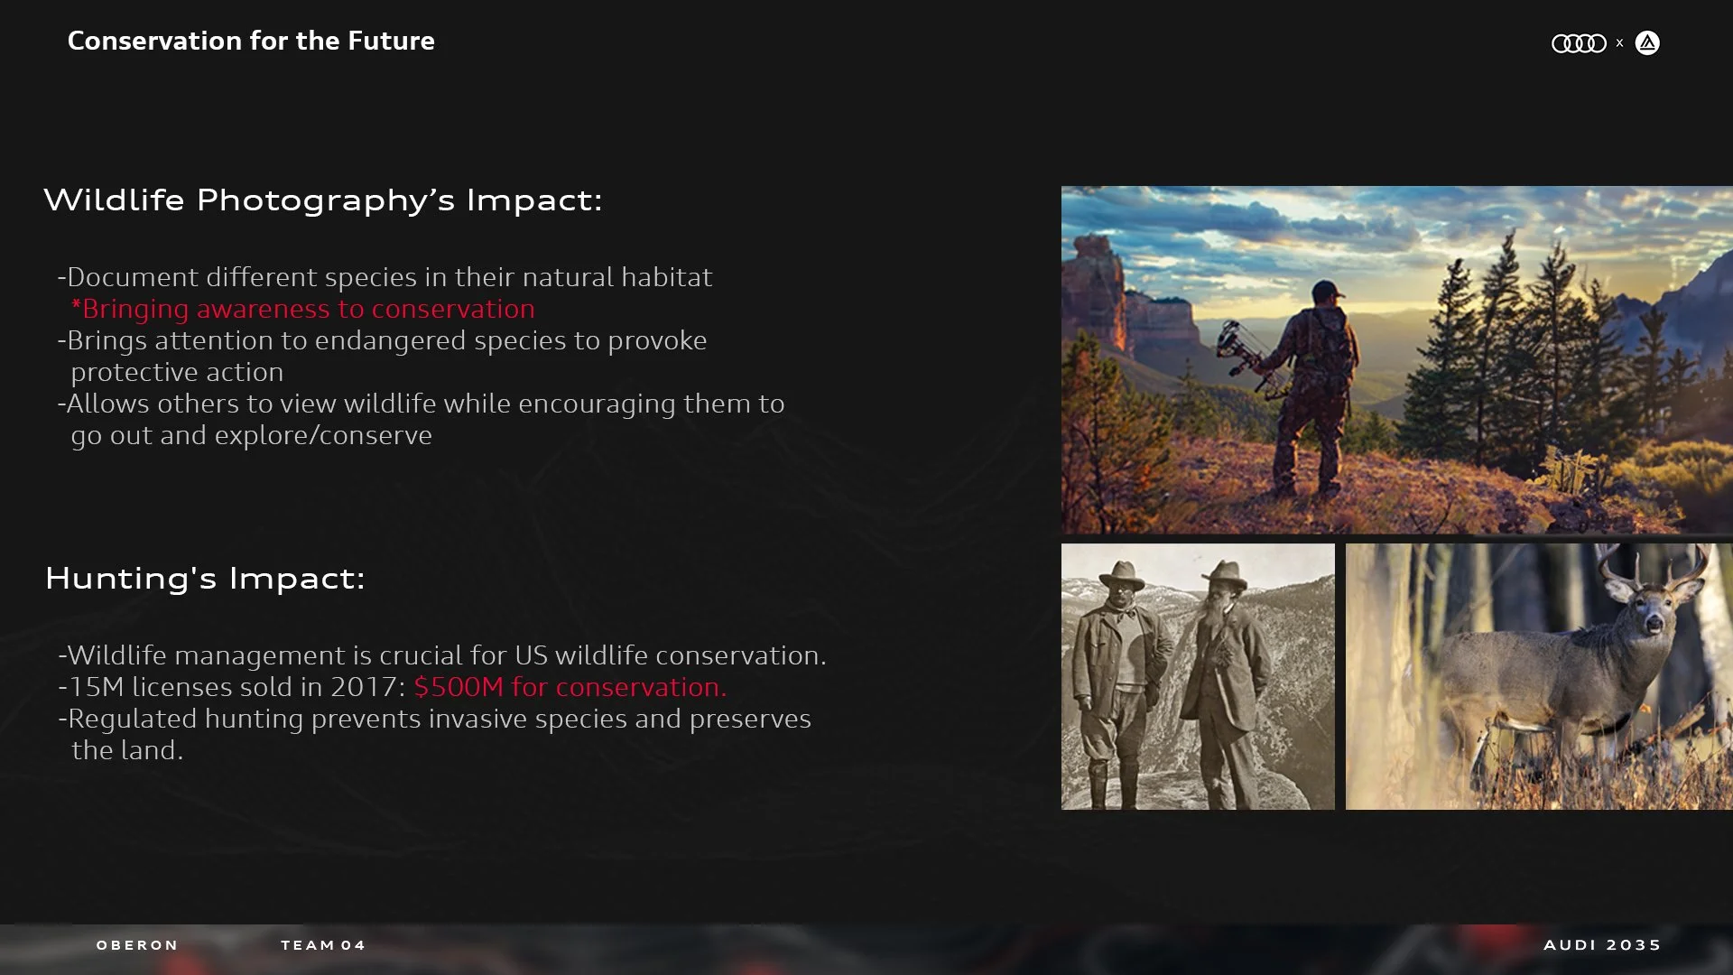Click the Brings attention to endangered species bullet
The image size is (1733, 975).
point(383,341)
